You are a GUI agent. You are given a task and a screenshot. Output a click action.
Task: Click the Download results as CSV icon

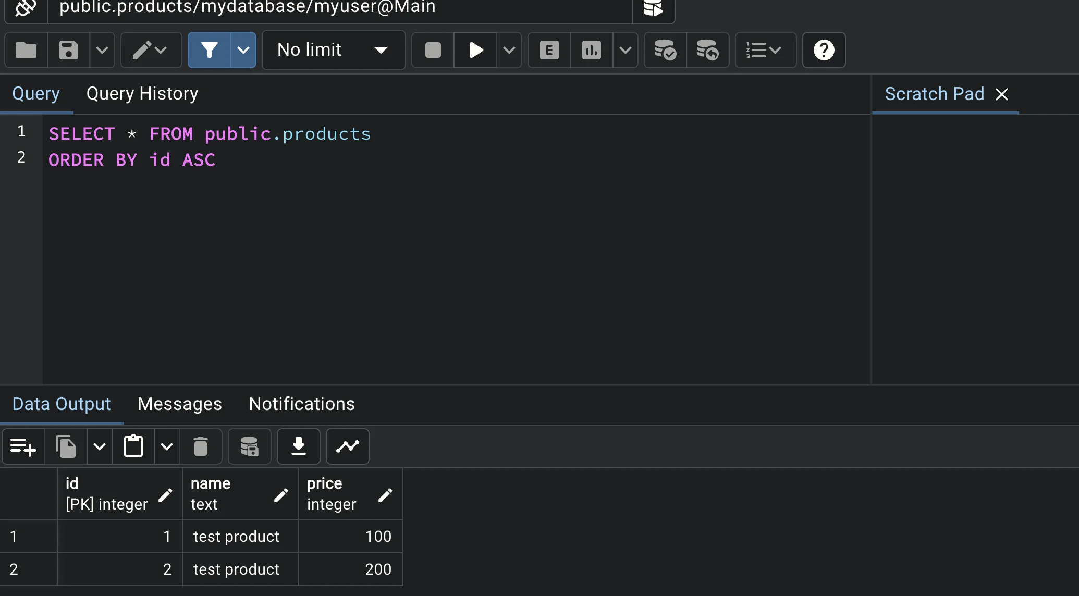tap(299, 446)
